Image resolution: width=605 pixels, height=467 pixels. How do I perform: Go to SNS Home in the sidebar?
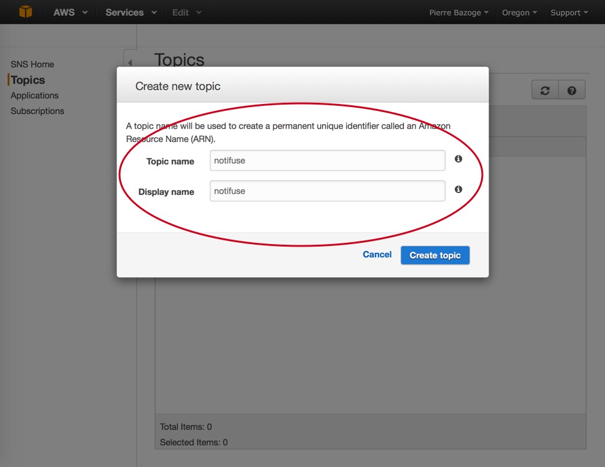(32, 64)
